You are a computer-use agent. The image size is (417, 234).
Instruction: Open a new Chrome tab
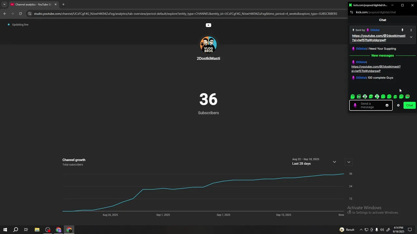pyautogui.click(x=63, y=5)
